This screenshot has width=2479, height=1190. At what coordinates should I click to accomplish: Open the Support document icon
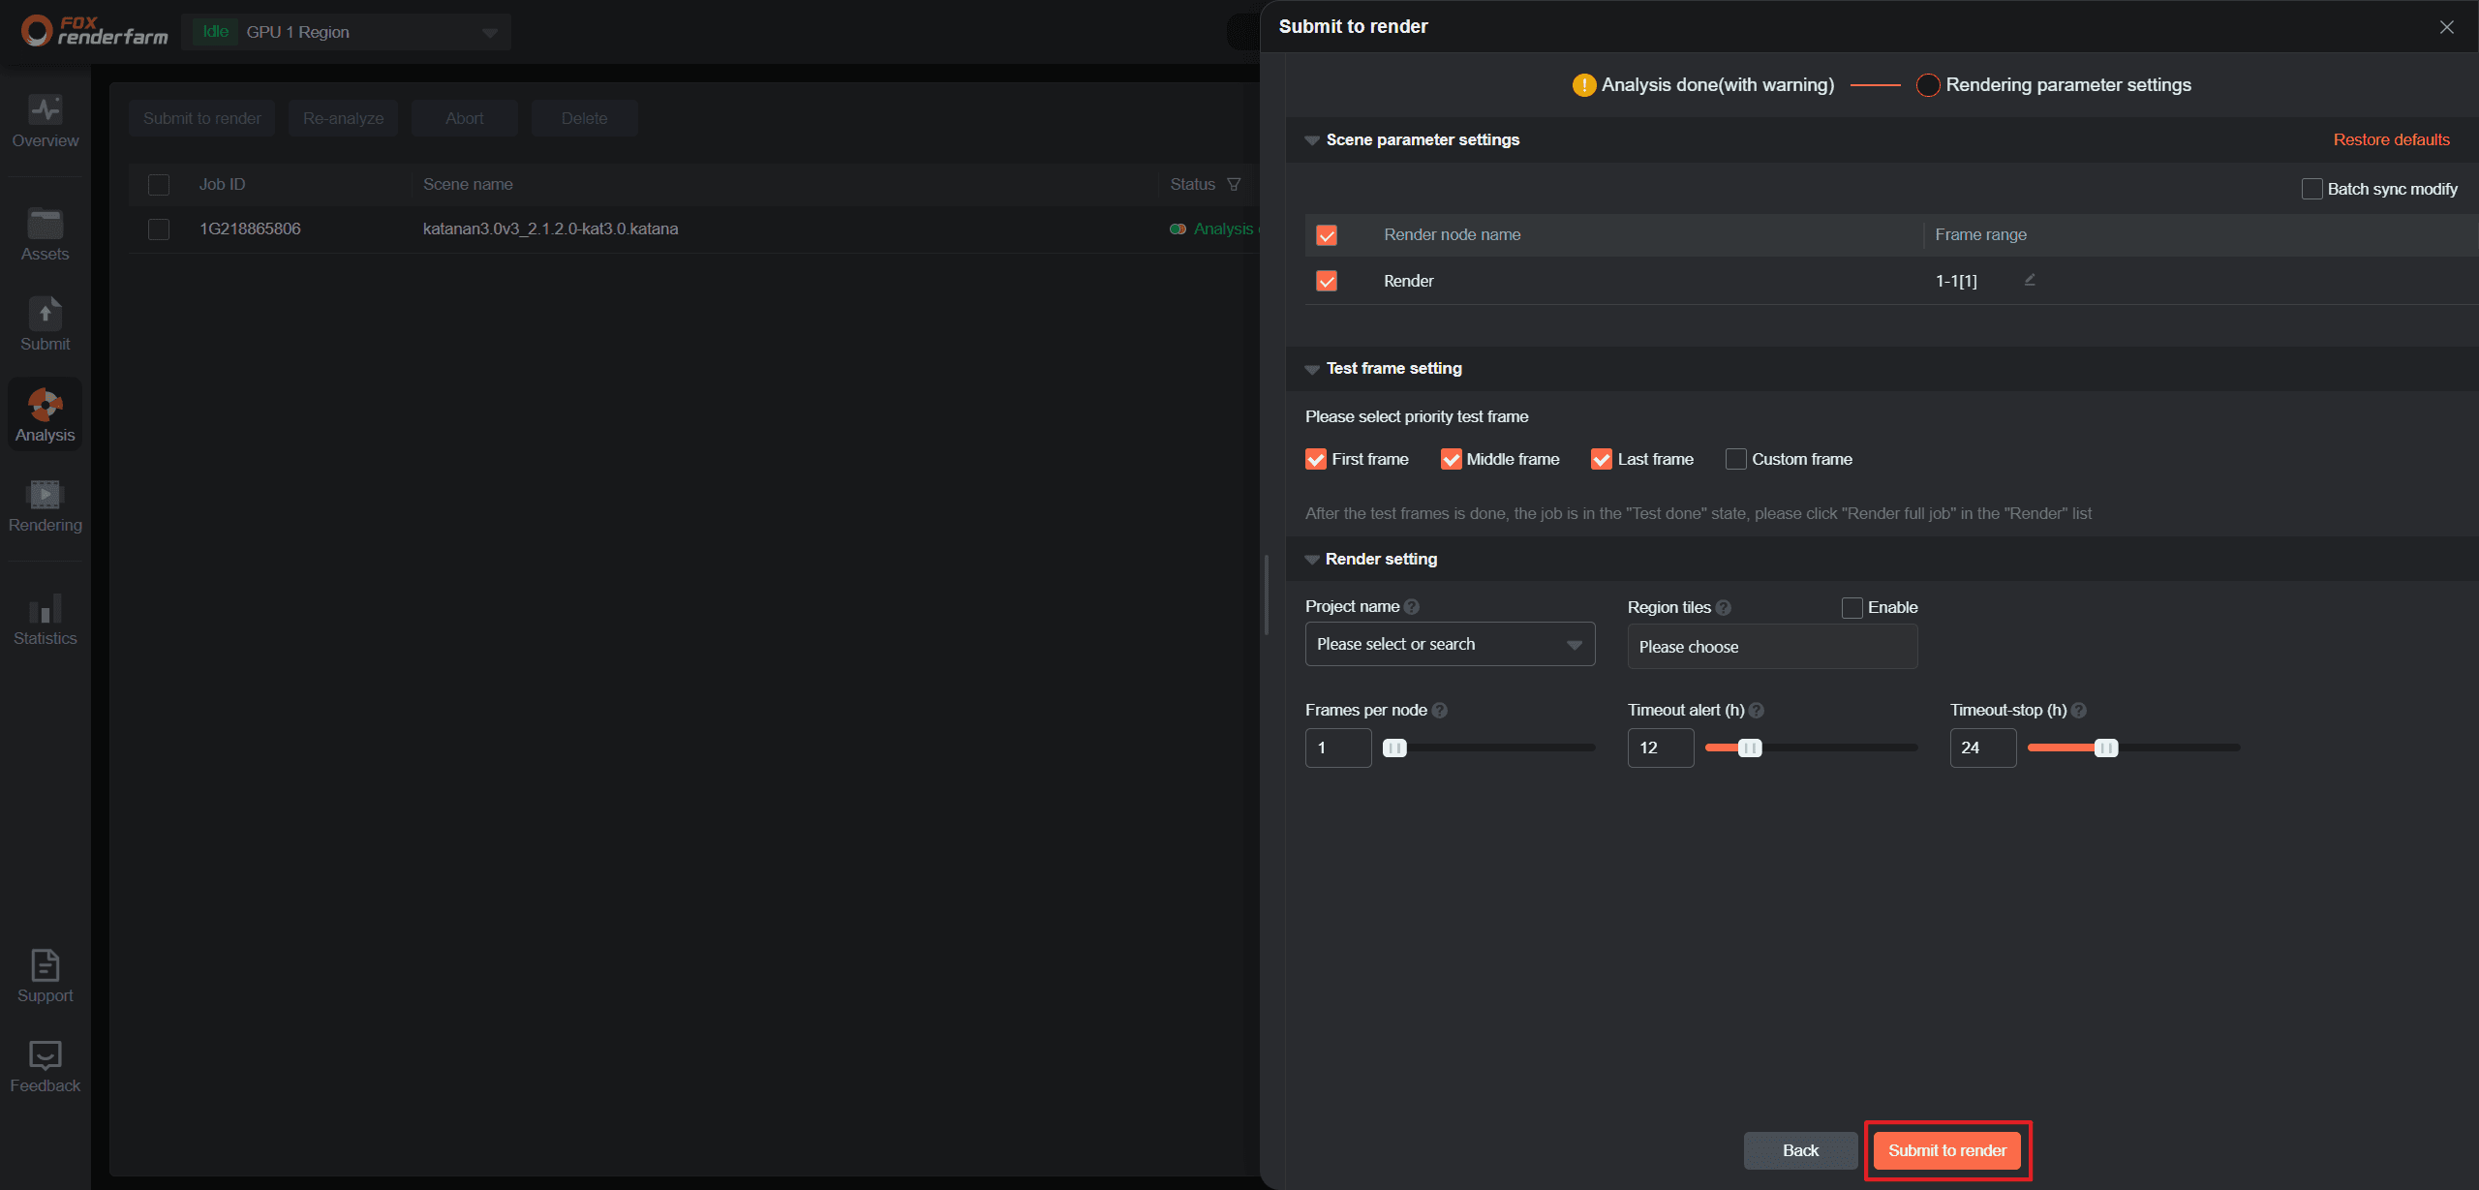tap(45, 965)
